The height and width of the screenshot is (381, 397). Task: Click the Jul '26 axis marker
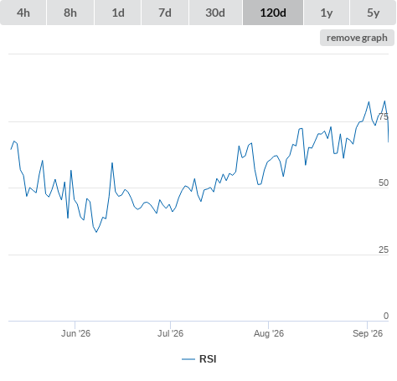(170, 333)
